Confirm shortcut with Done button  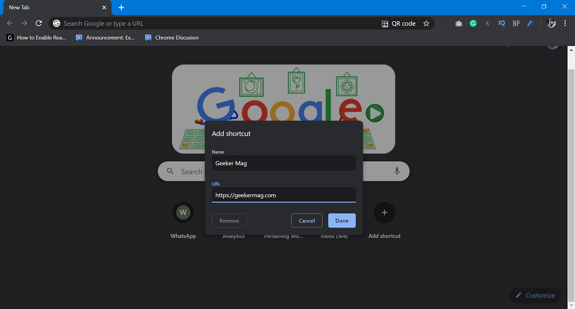tap(342, 221)
